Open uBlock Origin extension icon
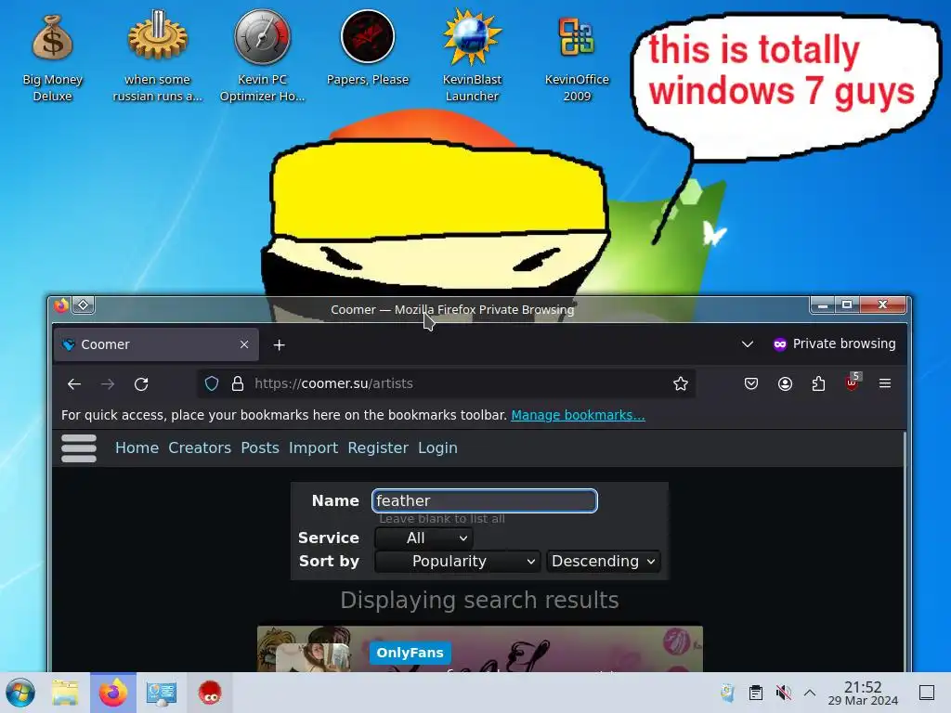 [x=853, y=382]
